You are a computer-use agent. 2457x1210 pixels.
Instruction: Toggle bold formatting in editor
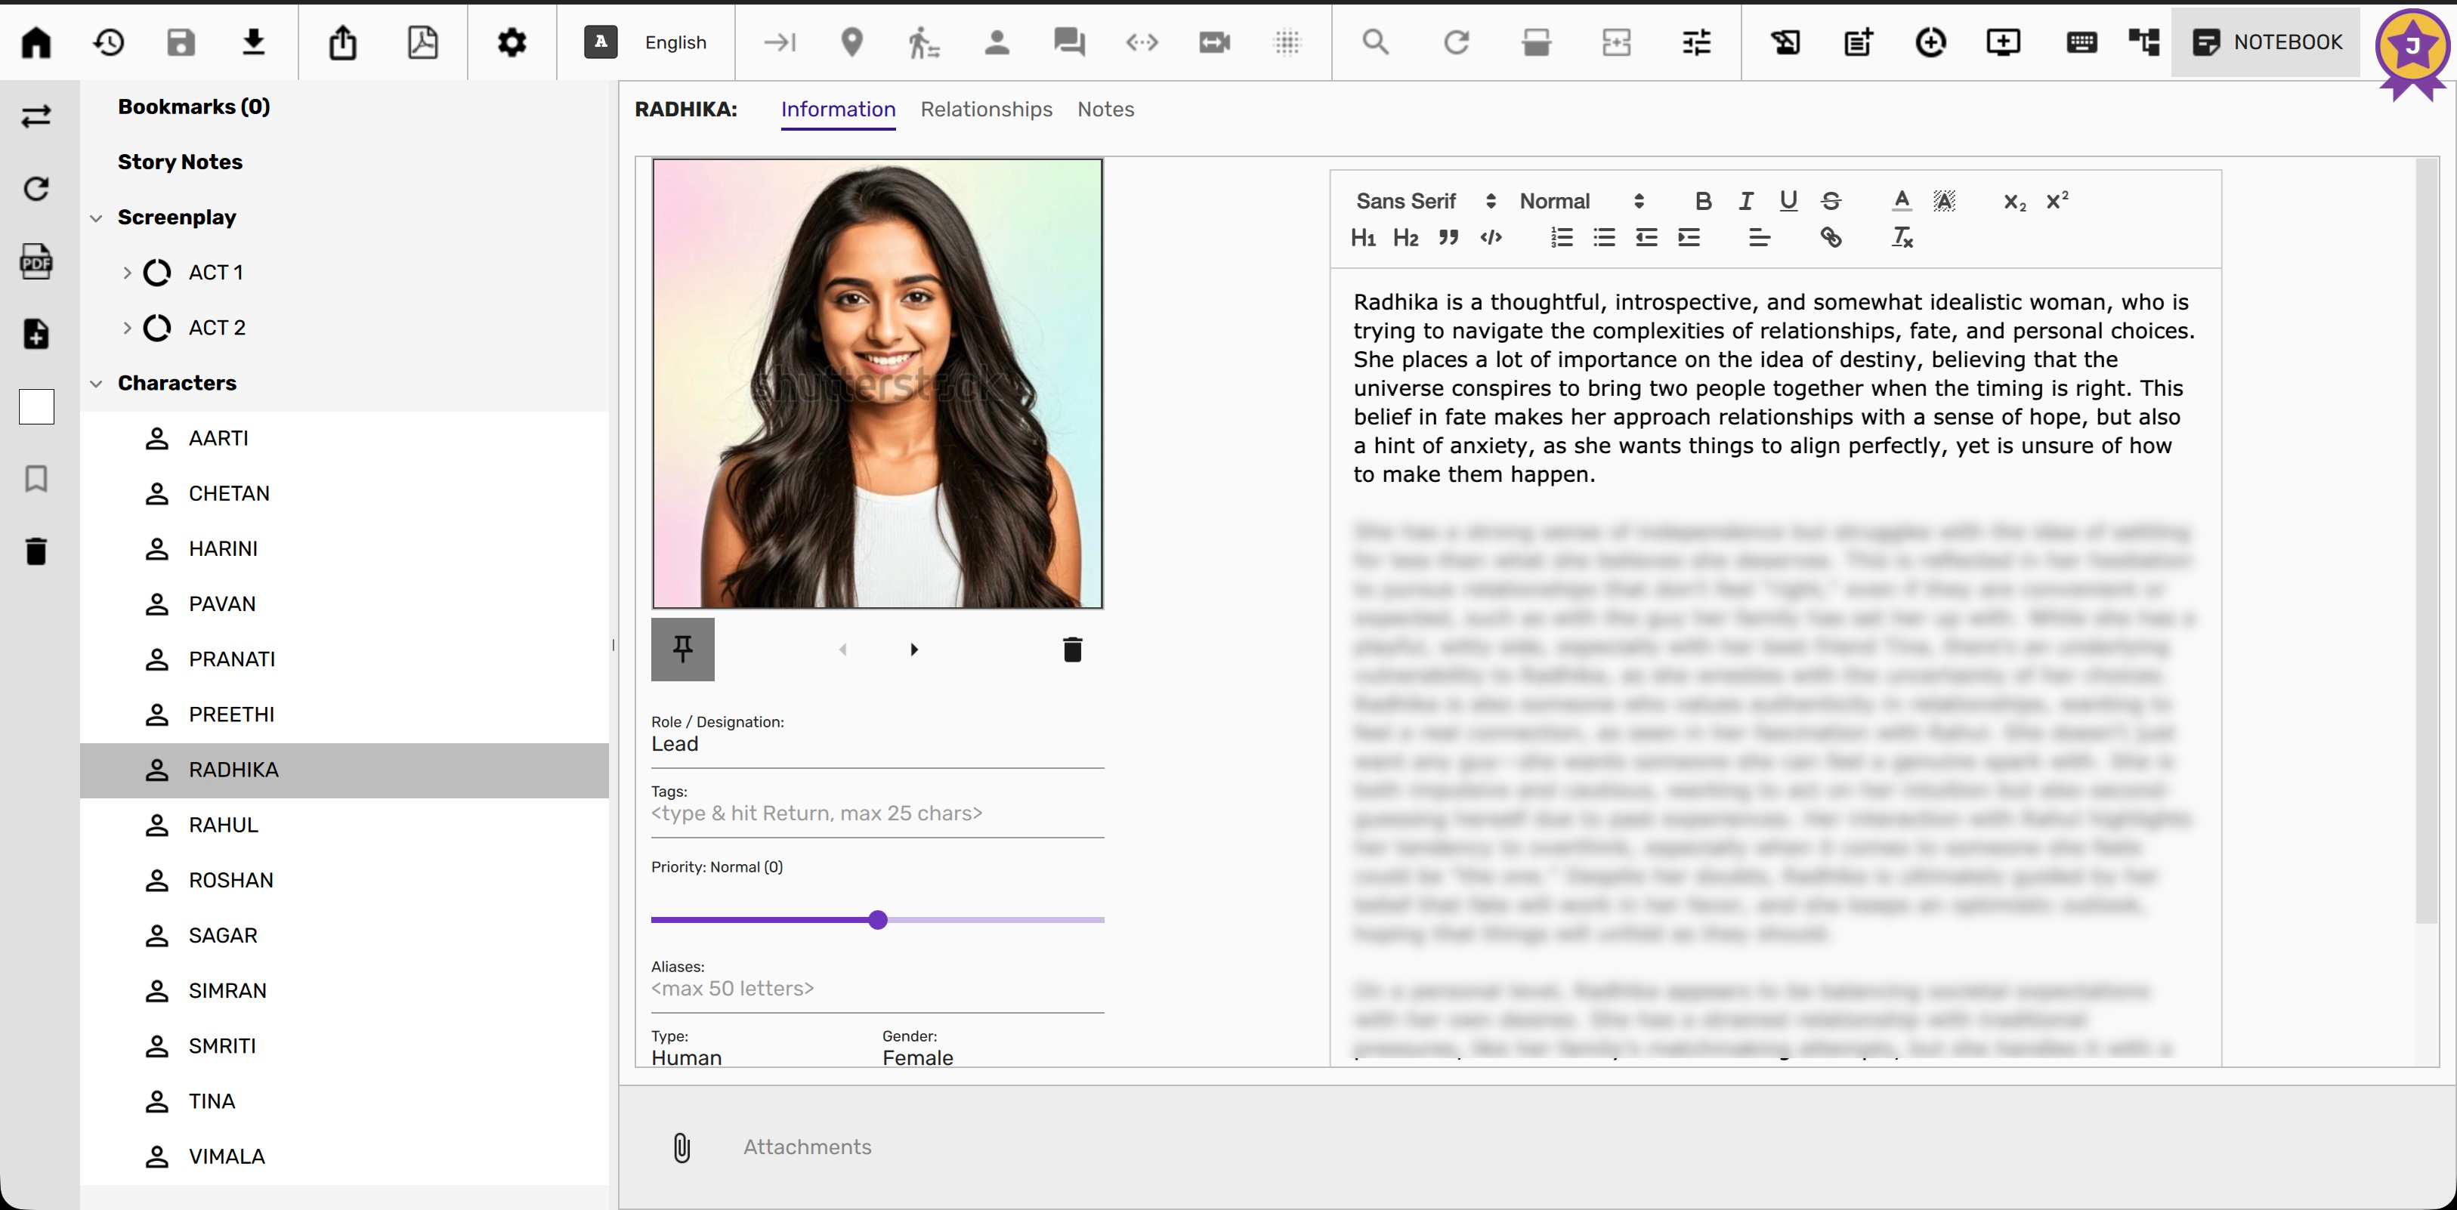(x=1704, y=201)
